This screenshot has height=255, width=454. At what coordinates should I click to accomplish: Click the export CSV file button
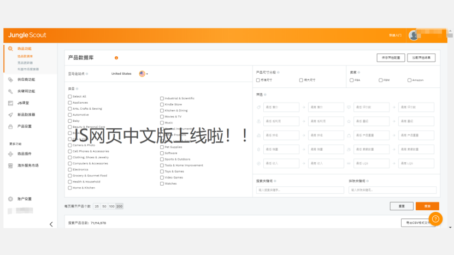pyautogui.click(x=418, y=223)
